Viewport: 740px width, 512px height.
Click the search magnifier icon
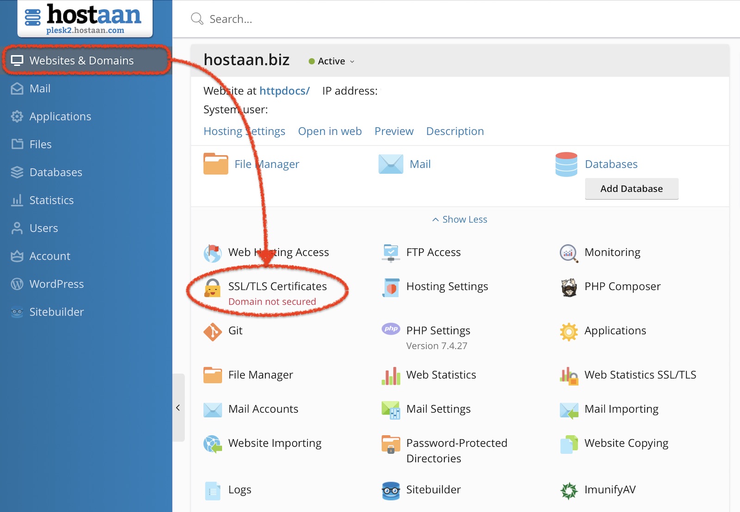pyautogui.click(x=197, y=19)
